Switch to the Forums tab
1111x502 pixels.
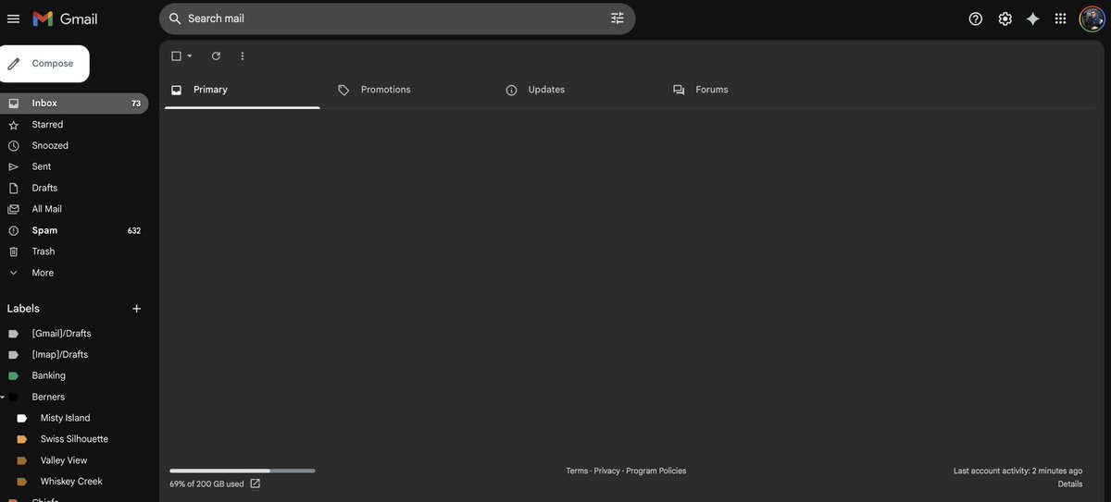(x=745, y=90)
